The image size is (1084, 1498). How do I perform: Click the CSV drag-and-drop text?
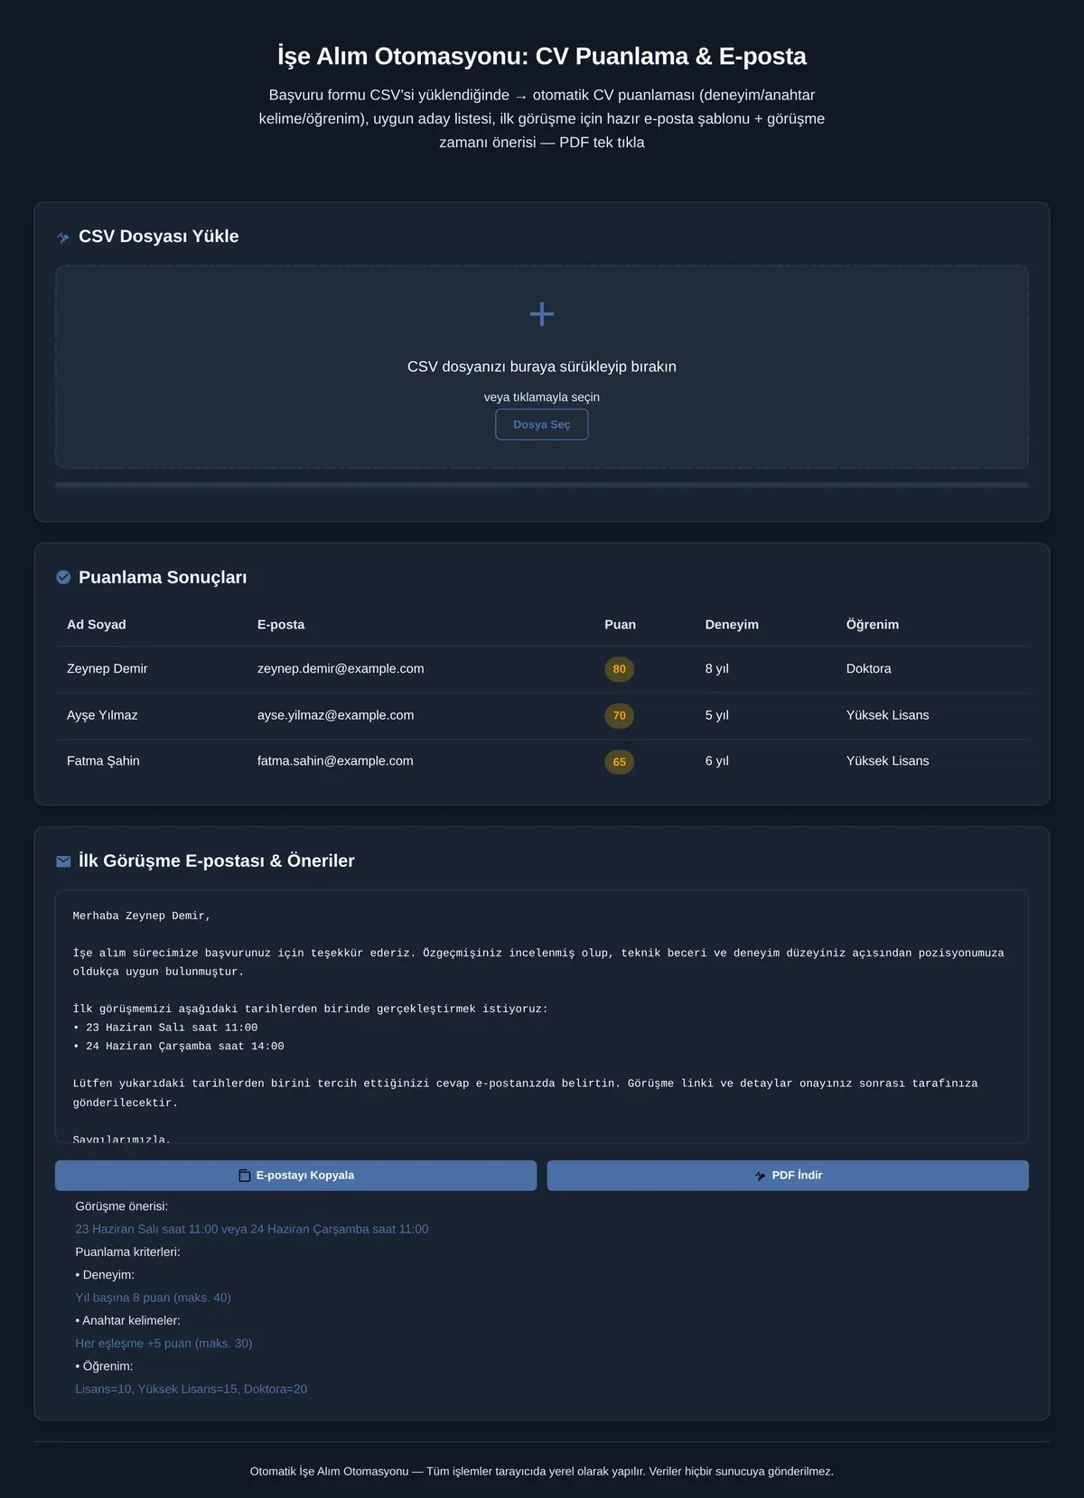tap(542, 367)
